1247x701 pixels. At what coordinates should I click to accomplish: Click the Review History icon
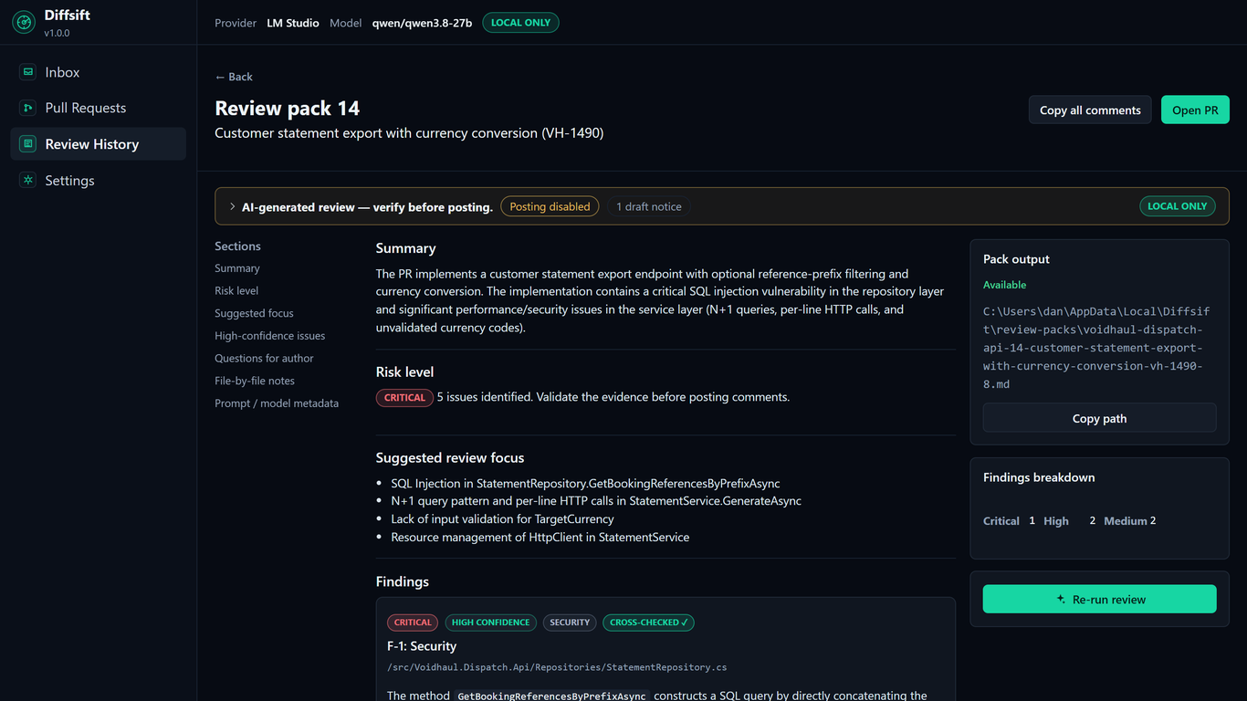tap(28, 144)
